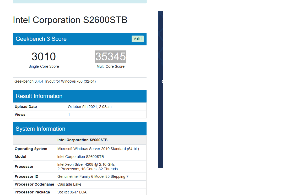Click the Single-Core Score label
302x195 pixels.
tap(44, 66)
